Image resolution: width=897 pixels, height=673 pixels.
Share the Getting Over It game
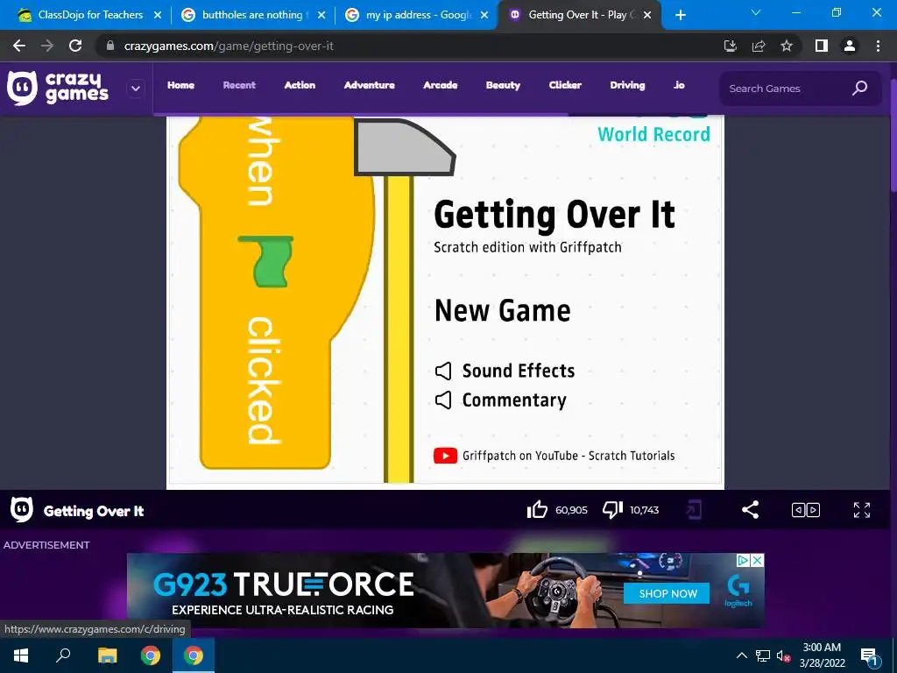pyautogui.click(x=750, y=509)
